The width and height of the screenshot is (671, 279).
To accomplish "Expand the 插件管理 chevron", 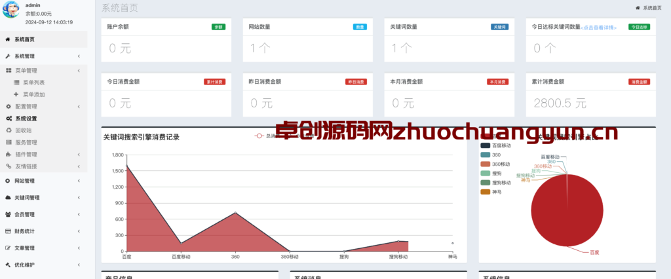I will pos(79,154).
